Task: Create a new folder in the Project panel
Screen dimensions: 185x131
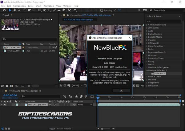Action: point(7,86)
